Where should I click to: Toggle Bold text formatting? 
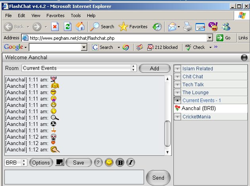tap(120, 163)
